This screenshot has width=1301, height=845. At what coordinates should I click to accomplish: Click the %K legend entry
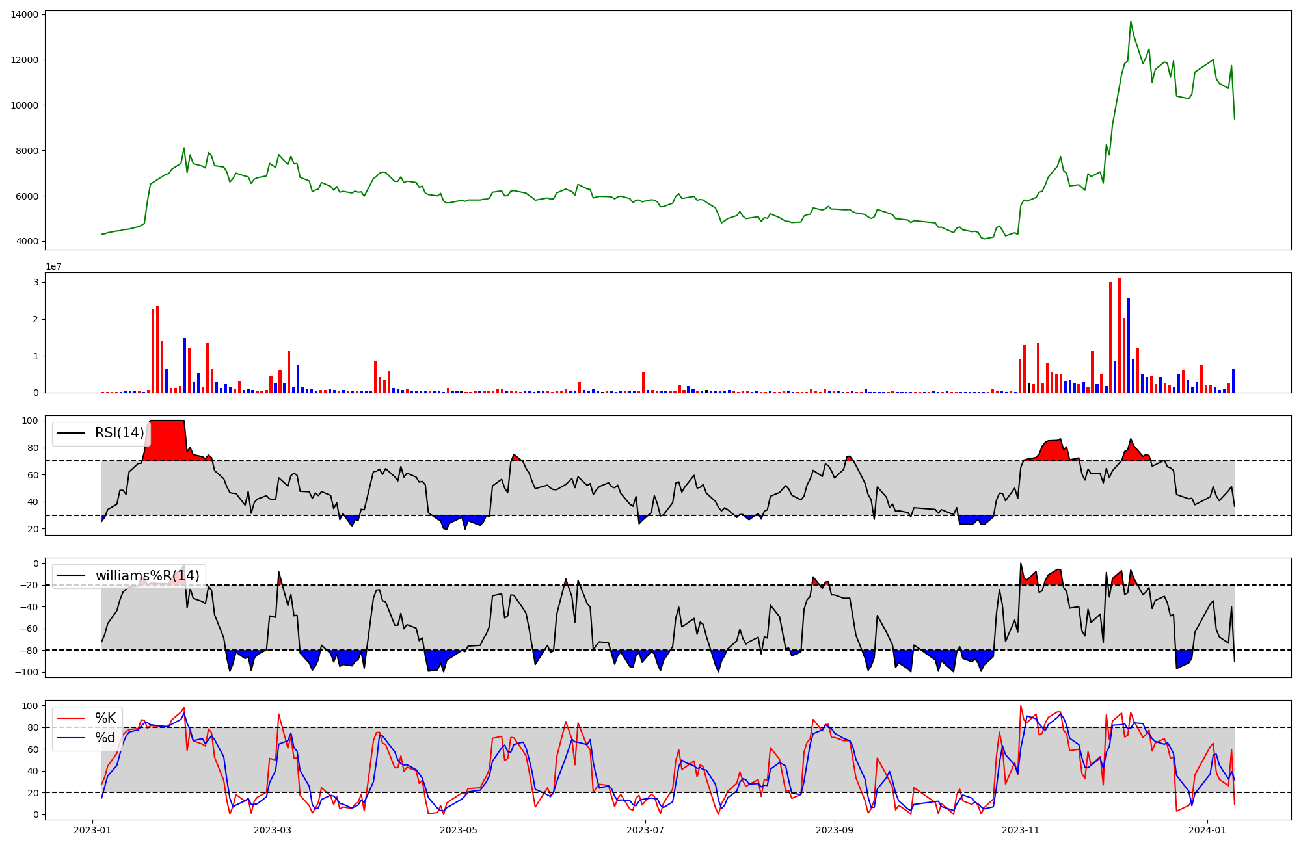105,718
